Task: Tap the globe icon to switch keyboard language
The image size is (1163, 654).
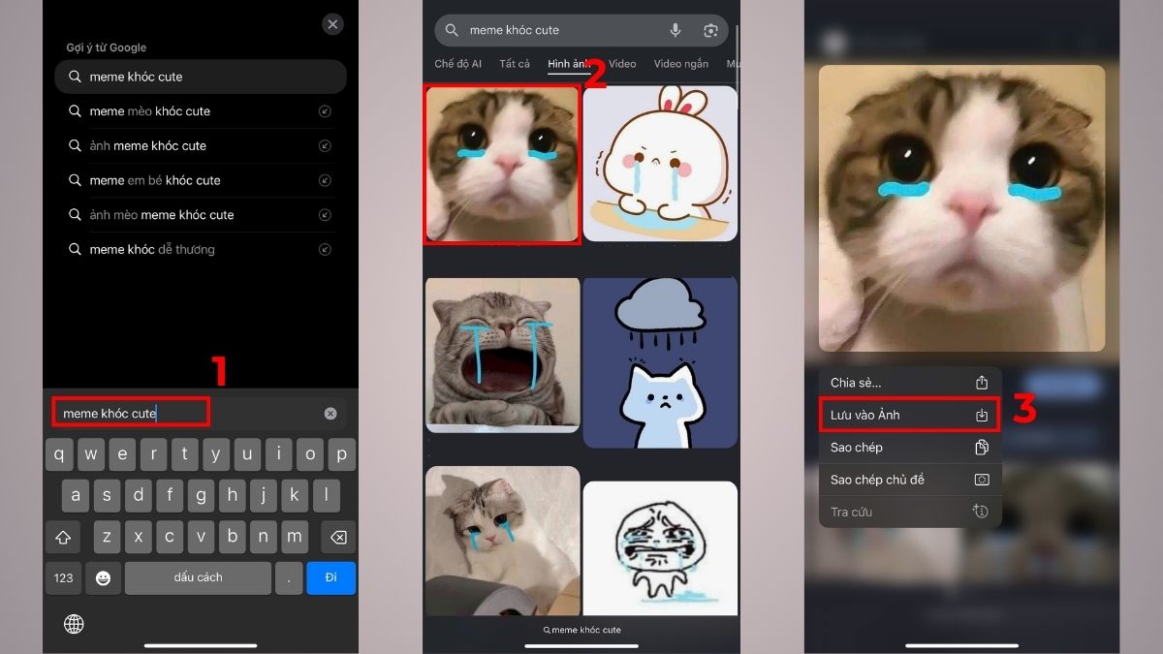Action: tap(75, 623)
